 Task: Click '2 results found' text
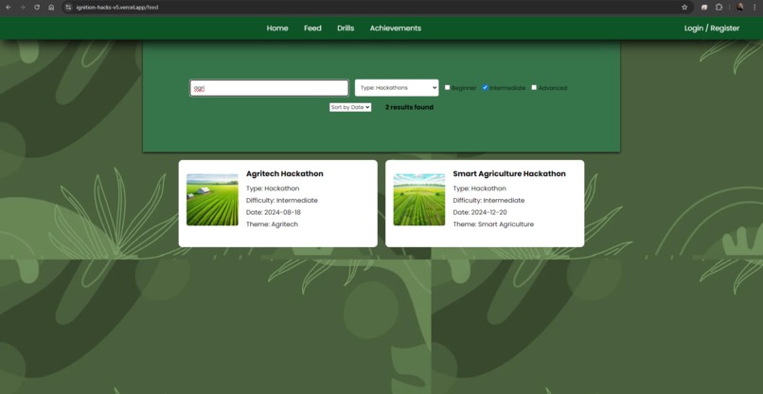409,107
